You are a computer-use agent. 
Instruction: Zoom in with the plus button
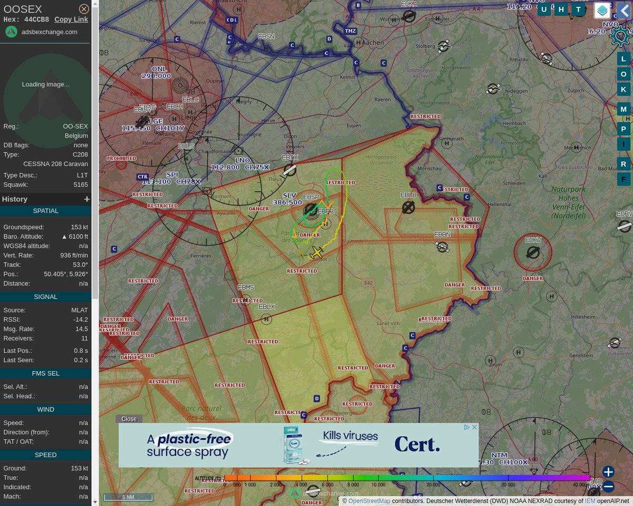(608, 472)
